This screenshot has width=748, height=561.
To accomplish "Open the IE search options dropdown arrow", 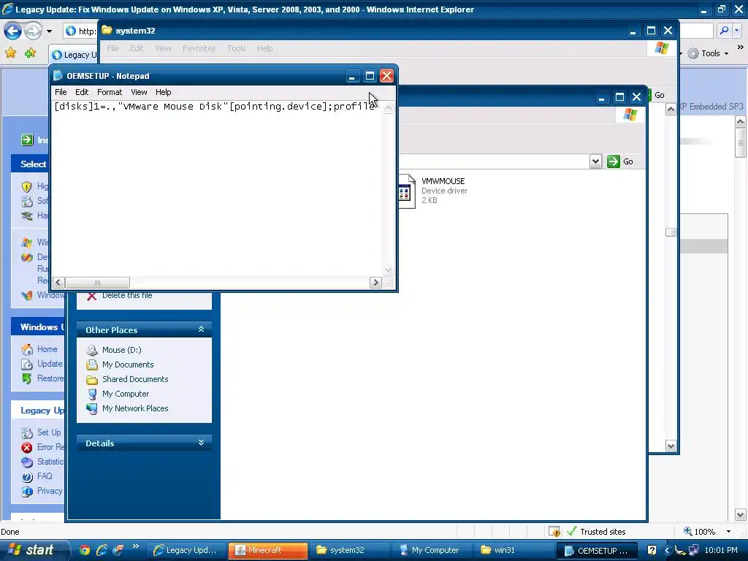I will click(x=737, y=31).
